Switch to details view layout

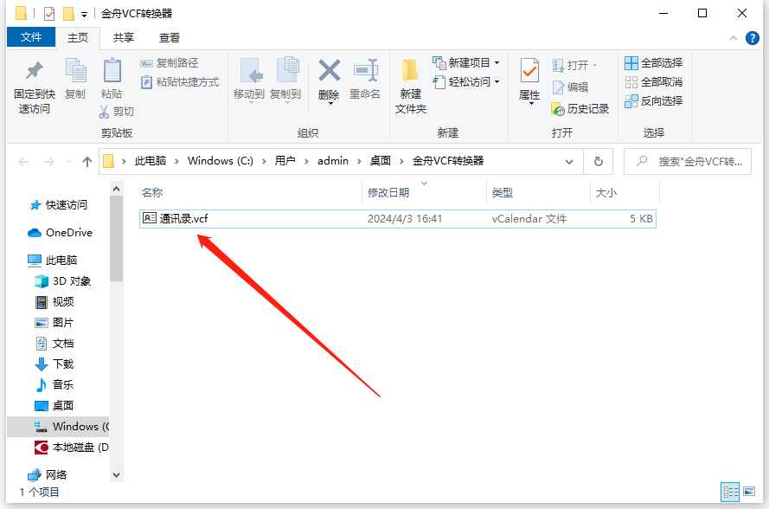pos(730,492)
